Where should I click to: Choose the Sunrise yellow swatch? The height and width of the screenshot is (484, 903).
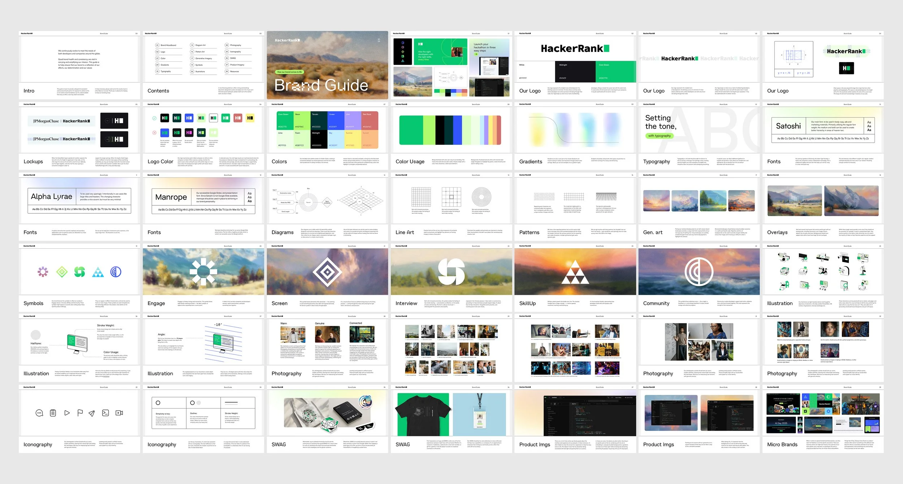click(x=353, y=139)
